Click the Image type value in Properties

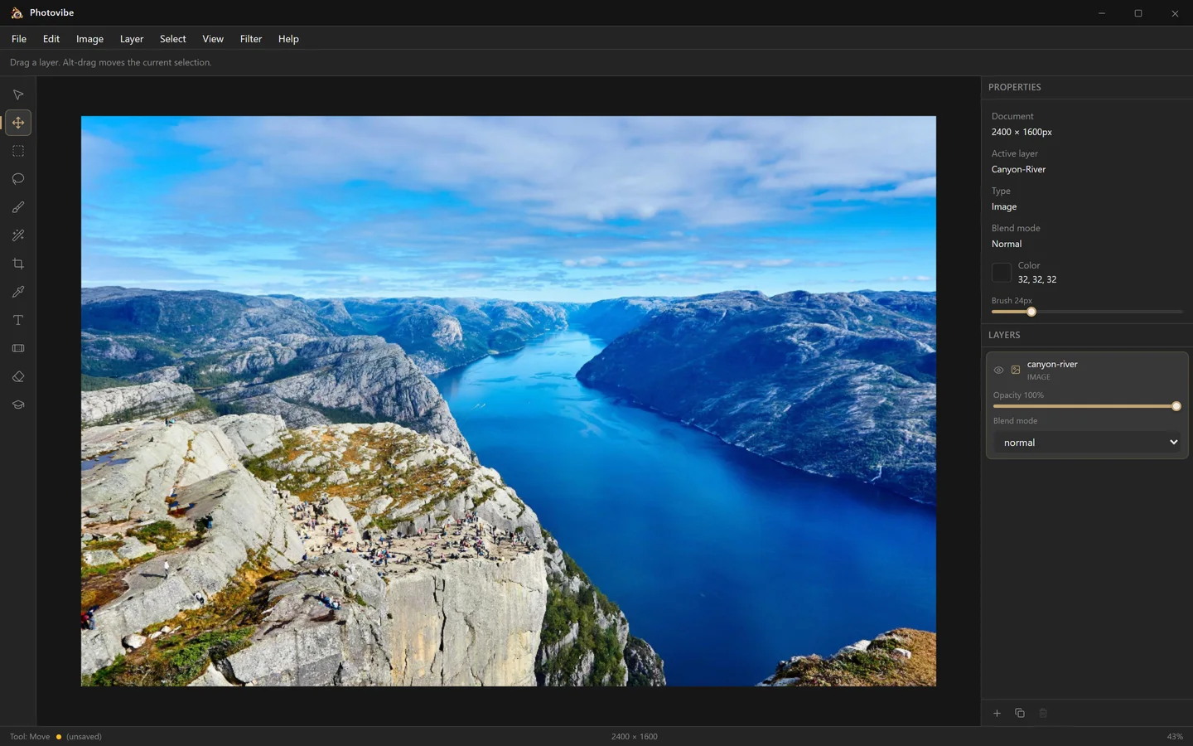pos(1004,206)
